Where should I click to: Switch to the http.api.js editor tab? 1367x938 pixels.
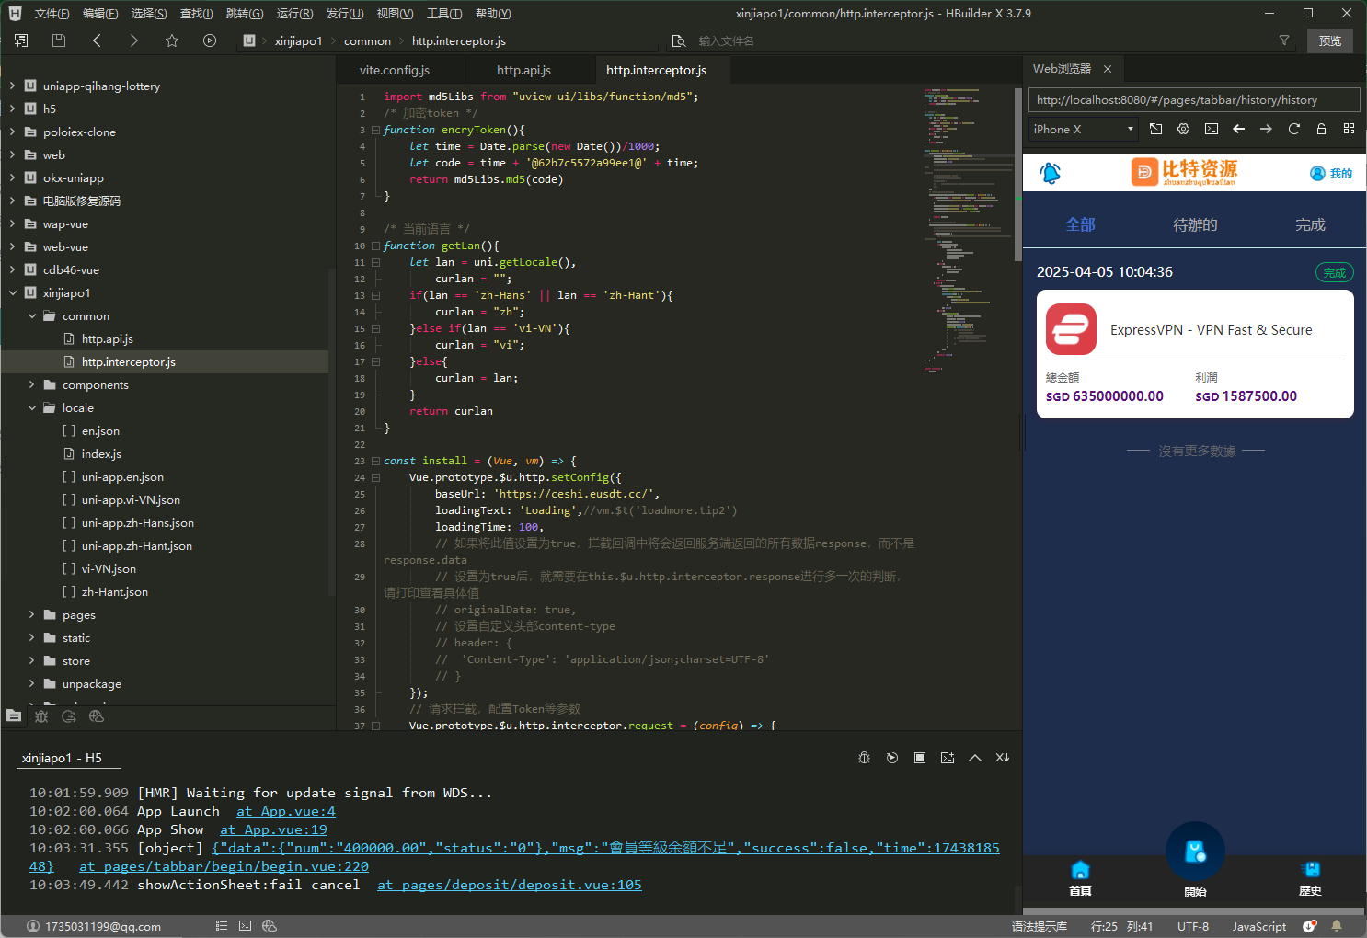pyautogui.click(x=523, y=70)
